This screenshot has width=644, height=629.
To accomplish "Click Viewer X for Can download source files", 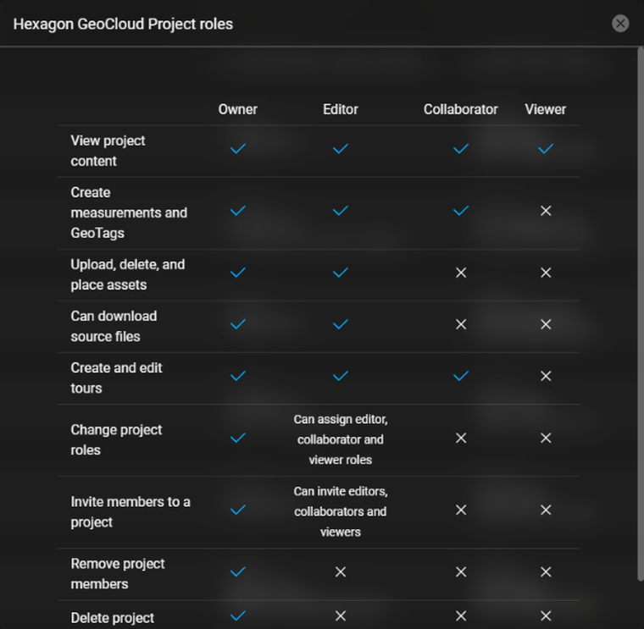I will tap(546, 324).
